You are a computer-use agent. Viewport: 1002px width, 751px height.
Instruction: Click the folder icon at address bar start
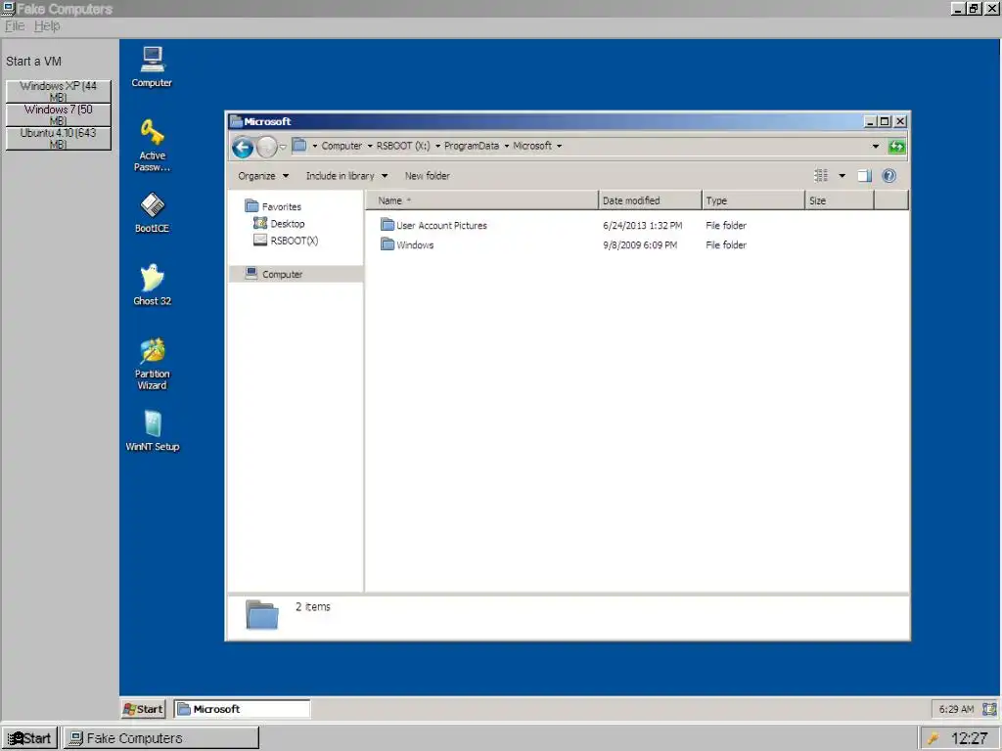tap(299, 146)
